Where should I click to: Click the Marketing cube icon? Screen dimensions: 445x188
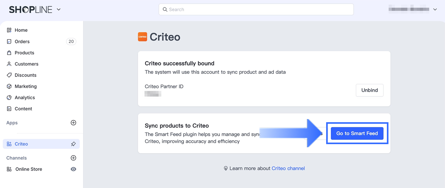[x=9, y=86]
